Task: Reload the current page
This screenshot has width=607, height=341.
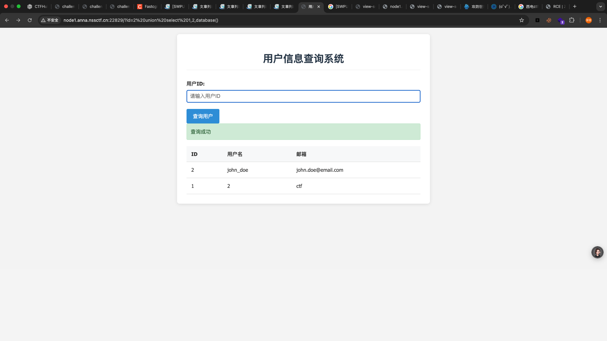Action: pyautogui.click(x=30, y=20)
